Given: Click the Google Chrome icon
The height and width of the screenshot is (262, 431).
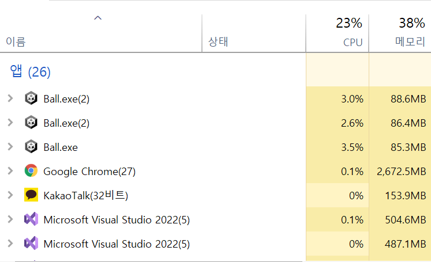Looking at the screenshot, I should click(x=31, y=170).
